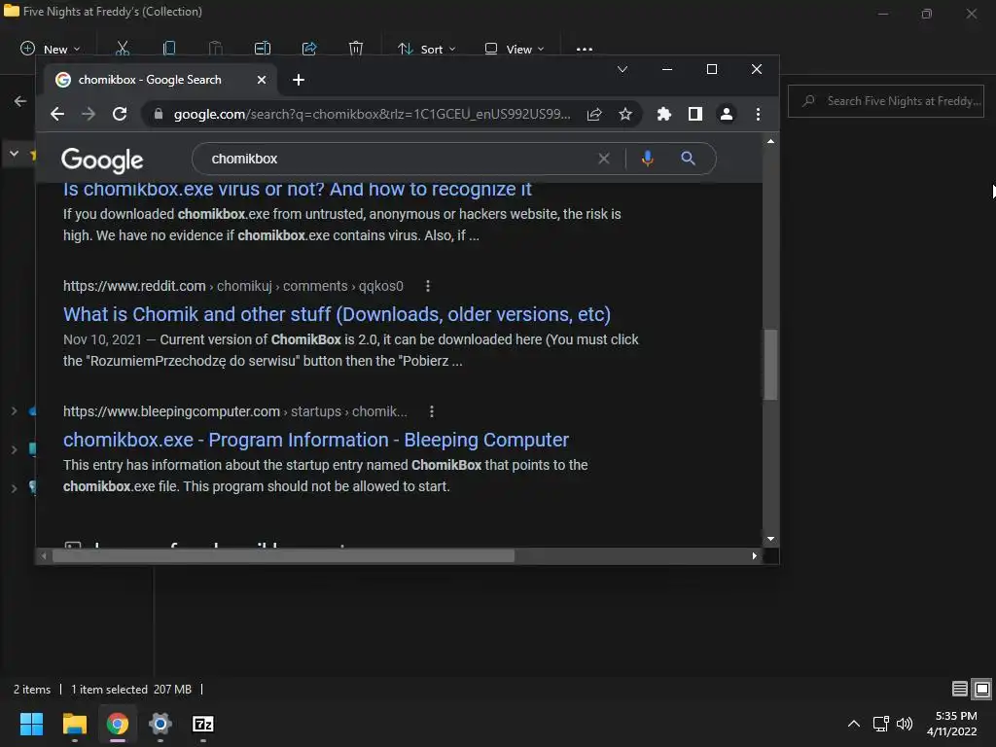
Task: Select the chomikbox Google Search tab
Action: point(150,80)
